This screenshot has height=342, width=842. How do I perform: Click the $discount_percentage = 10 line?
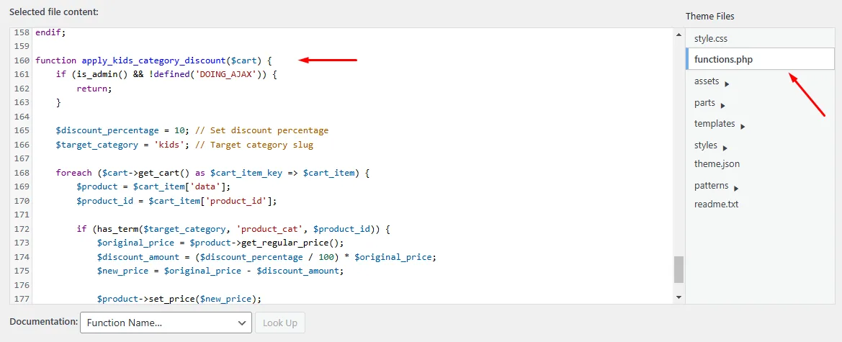[x=192, y=130]
